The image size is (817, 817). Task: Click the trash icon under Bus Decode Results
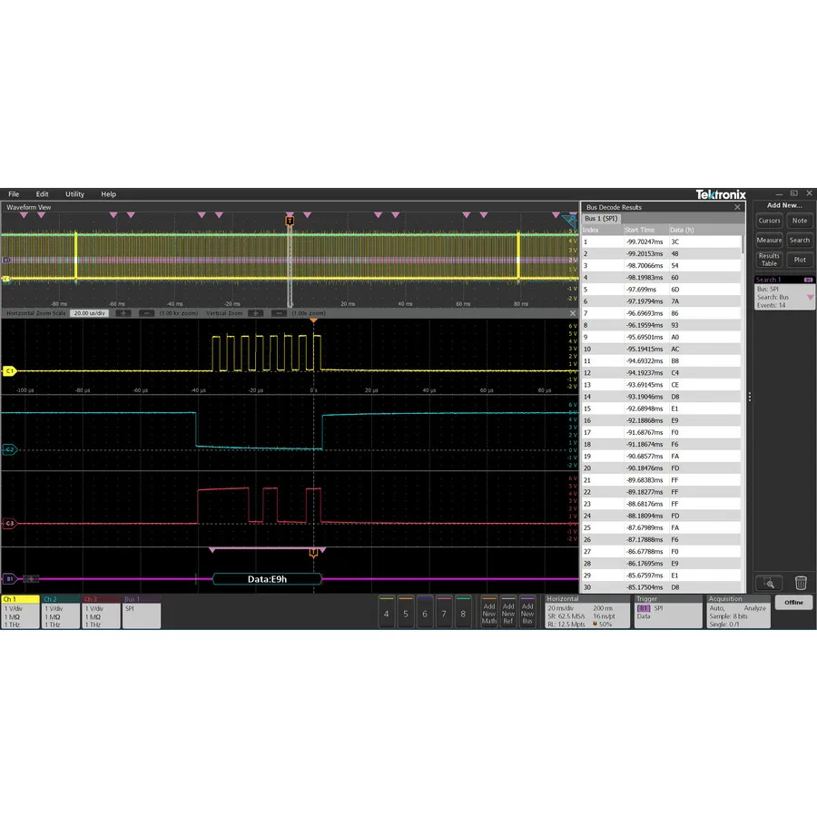coord(800,585)
